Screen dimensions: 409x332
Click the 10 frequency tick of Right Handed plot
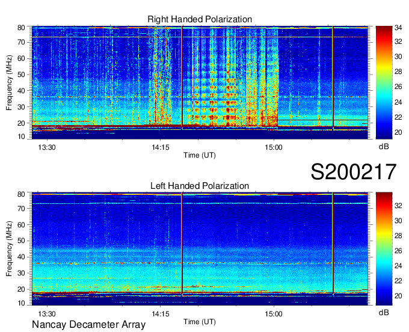click(x=21, y=137)
